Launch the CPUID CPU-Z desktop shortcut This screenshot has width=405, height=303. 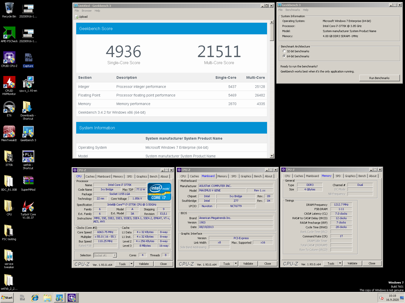(x=9, y=59)
